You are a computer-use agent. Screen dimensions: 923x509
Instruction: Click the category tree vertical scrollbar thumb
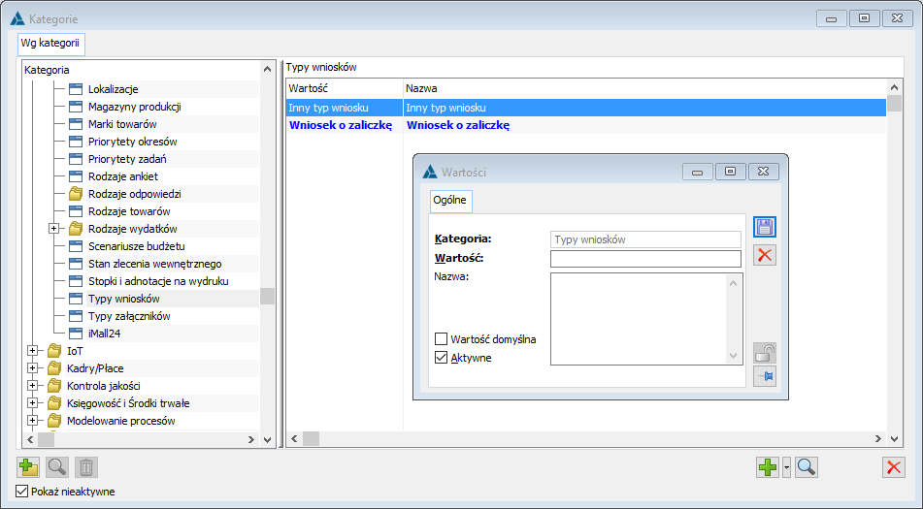[x=267, y=296]
